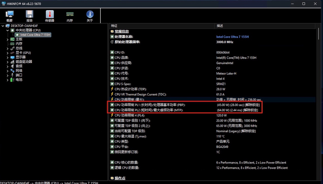Click the right panel vertical scrollbar thumb
The image size is (323, 184).
[318, 34]
